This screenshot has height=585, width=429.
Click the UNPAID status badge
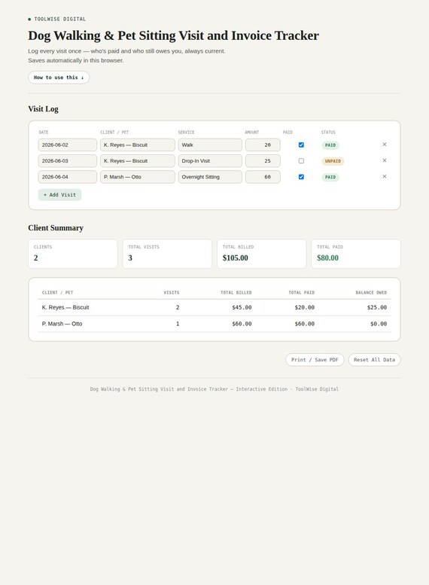(x=333, y=161)
